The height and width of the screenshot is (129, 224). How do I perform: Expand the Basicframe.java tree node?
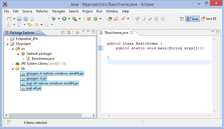[23, 59]
